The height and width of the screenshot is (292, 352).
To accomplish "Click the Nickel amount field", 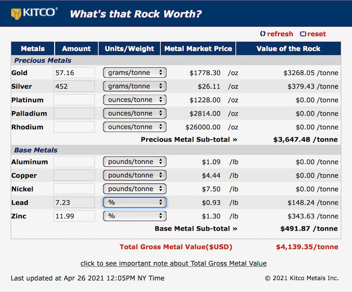I will click(74, 189).
